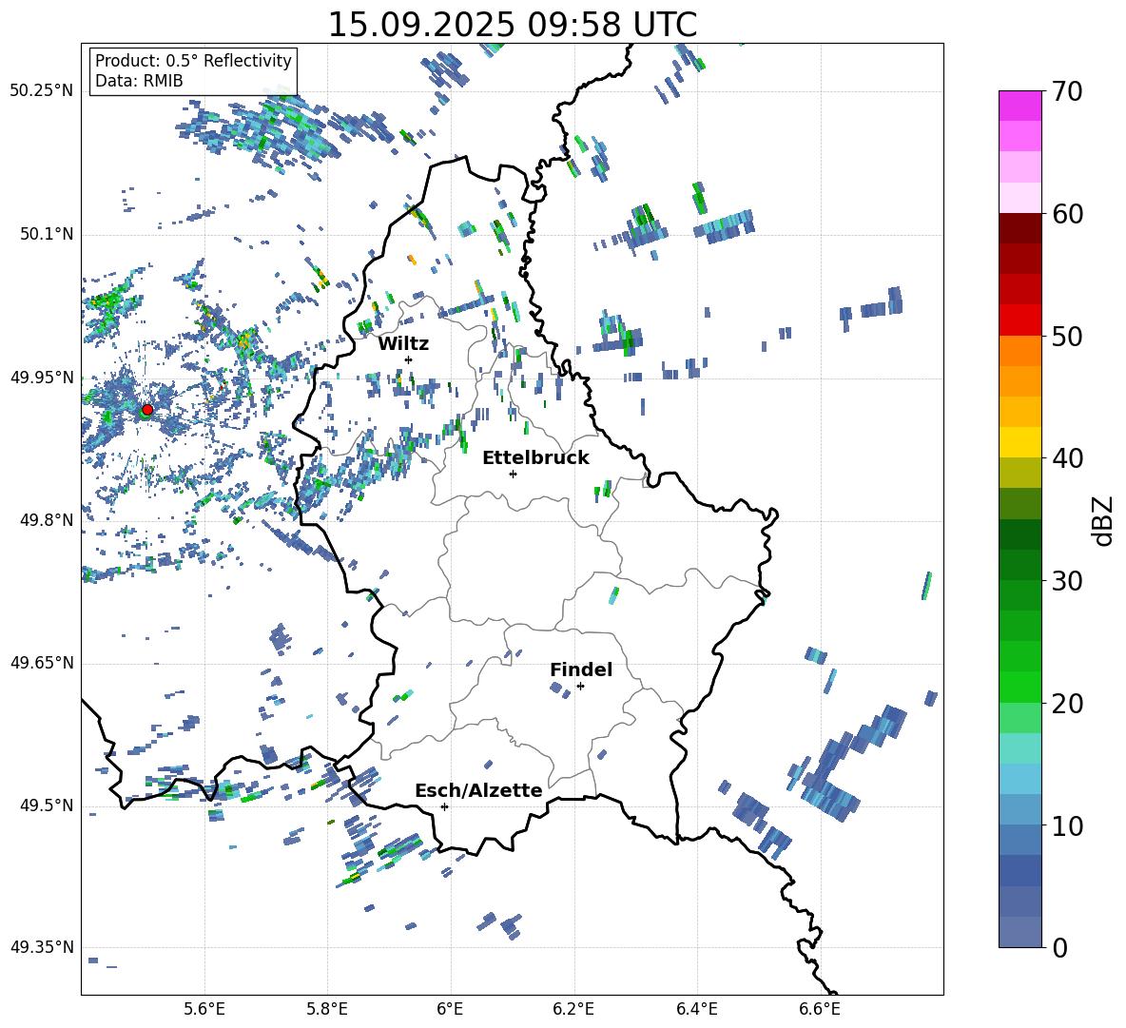
Task: Click the 6°E longitude label
Action: point(450,1009)
